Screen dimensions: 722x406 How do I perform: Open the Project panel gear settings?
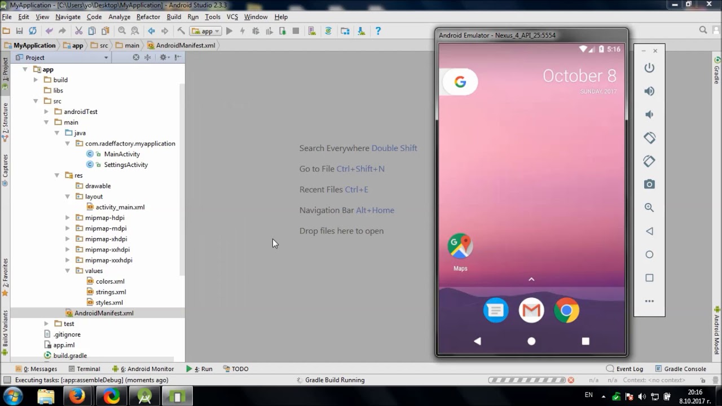164,58
